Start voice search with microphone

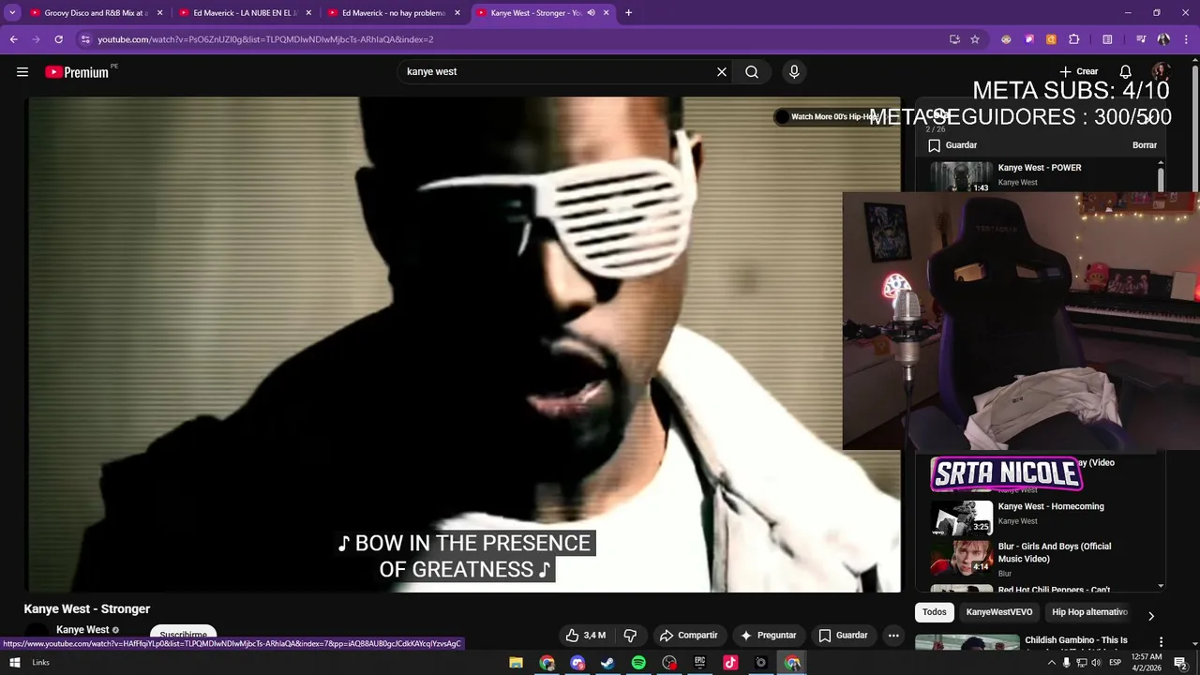(794, 72)
